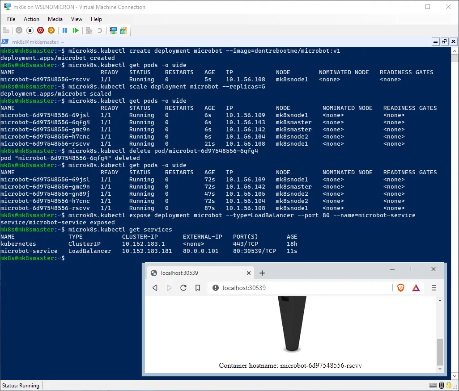Open the View menu

point(76,19)
